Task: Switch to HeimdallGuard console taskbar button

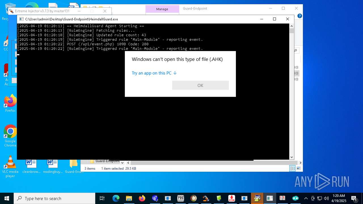Action: (270, 198)
